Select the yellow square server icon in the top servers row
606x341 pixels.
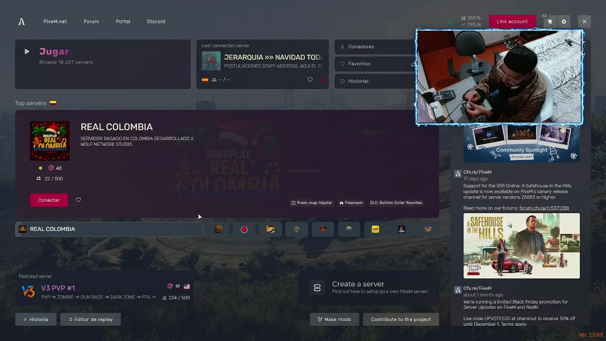(x=375, y=229)
